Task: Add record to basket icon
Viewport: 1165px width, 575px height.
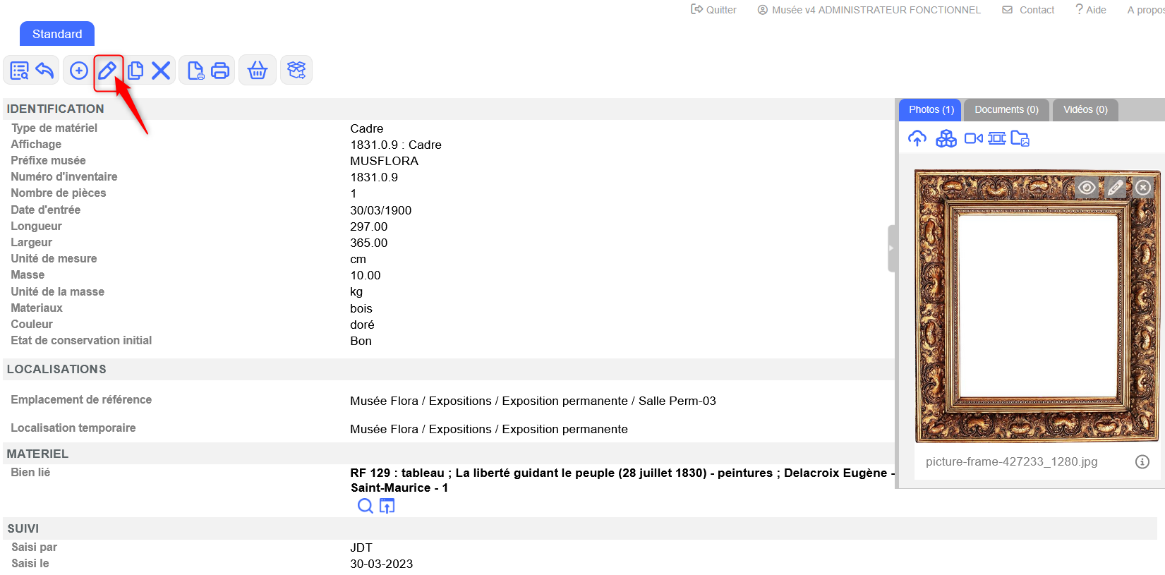Action: click(258, 71)
